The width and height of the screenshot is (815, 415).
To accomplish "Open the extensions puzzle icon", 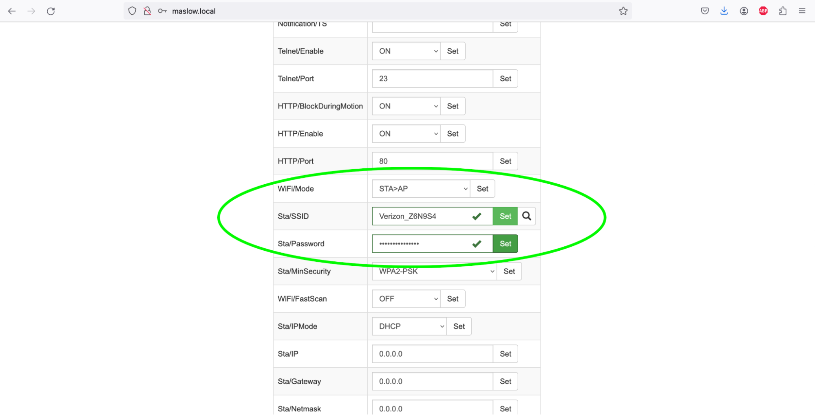I will click(x=783, y=11).
